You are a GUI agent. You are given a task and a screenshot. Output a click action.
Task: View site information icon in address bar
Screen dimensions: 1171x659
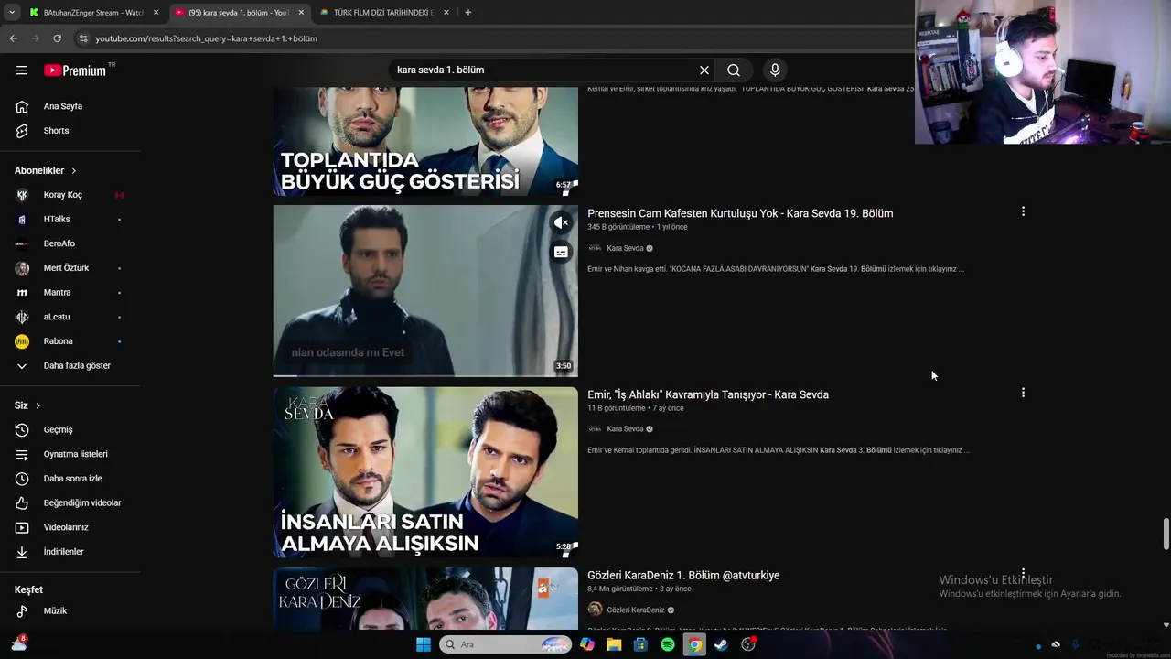point(83,38)
